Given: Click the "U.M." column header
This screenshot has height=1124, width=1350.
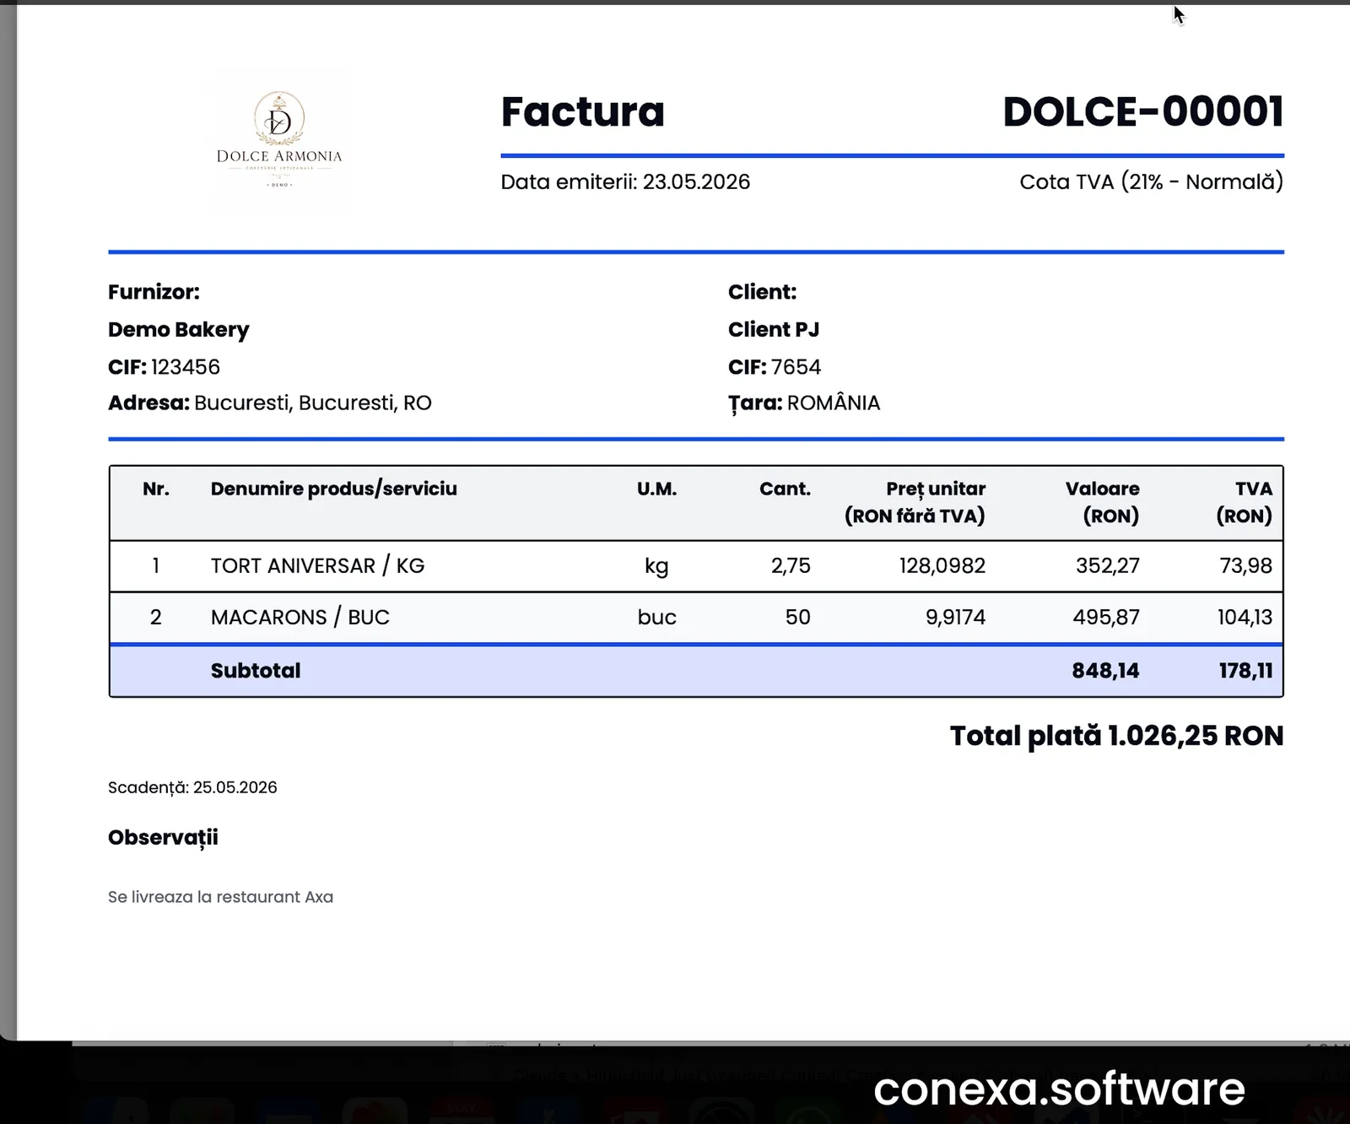Looking at the screenshot, I should (656, 489).
